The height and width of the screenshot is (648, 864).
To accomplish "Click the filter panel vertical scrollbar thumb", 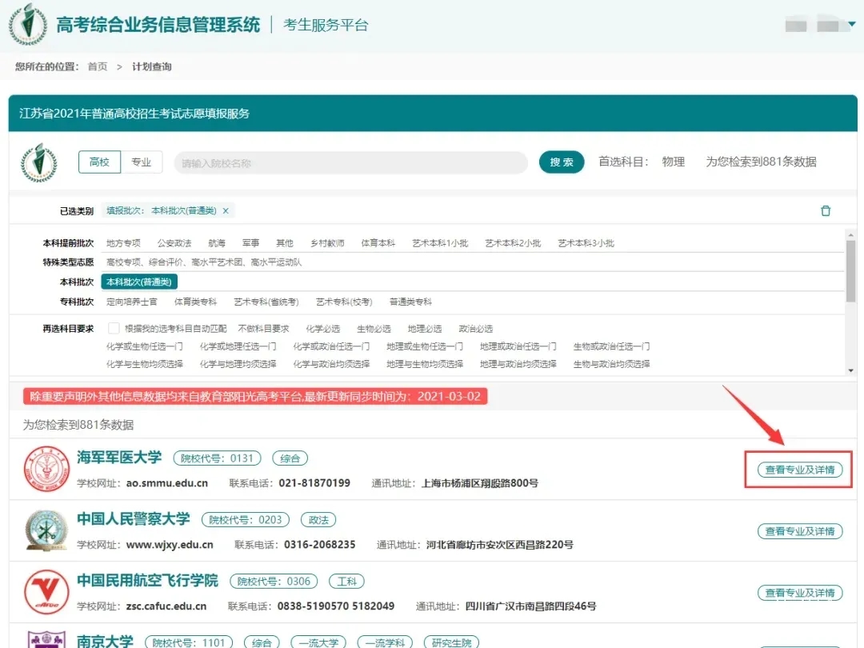I will coord(851,272).
